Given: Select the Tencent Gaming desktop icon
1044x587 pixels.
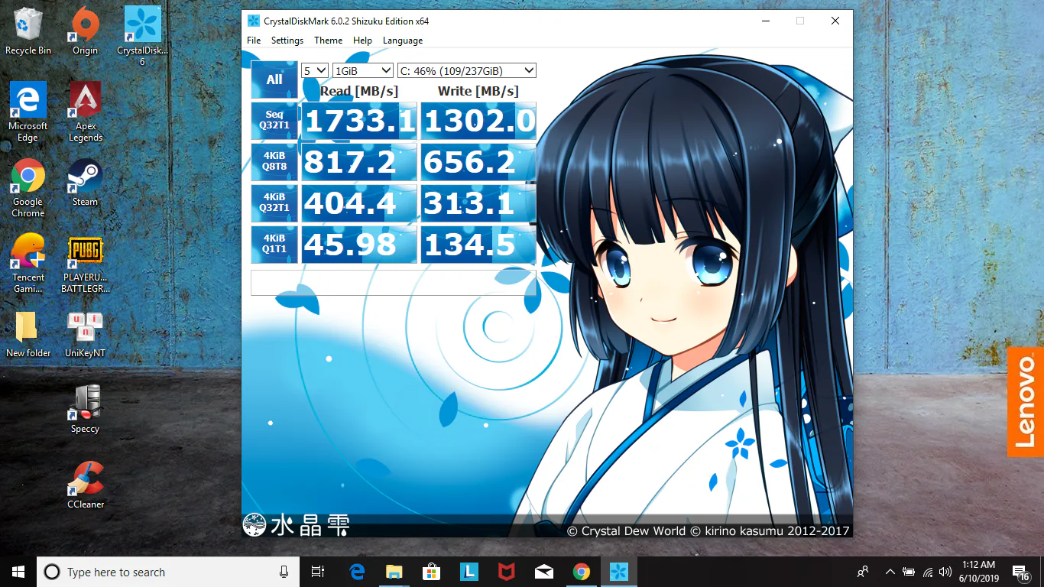Looking at the screenshot, I should click(28, 264).
